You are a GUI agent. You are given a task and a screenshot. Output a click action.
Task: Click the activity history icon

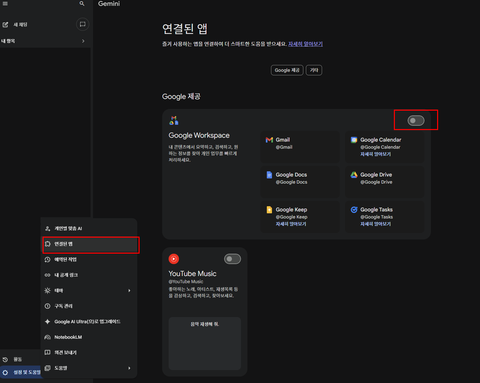click(5, 360)
